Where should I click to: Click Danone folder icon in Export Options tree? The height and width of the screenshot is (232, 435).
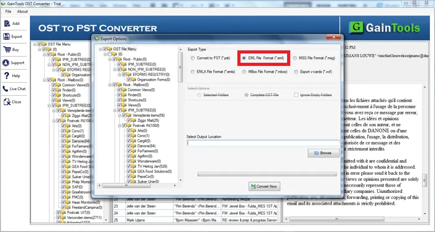(134, 146)
